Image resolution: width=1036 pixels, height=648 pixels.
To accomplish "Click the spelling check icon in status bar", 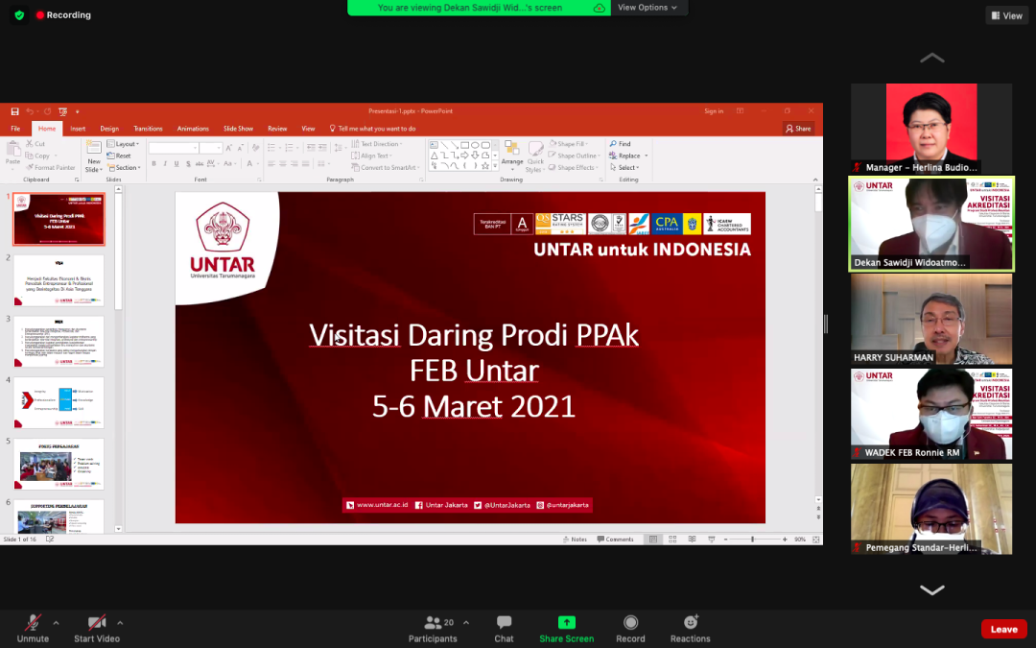I will (x=50, y=540).
